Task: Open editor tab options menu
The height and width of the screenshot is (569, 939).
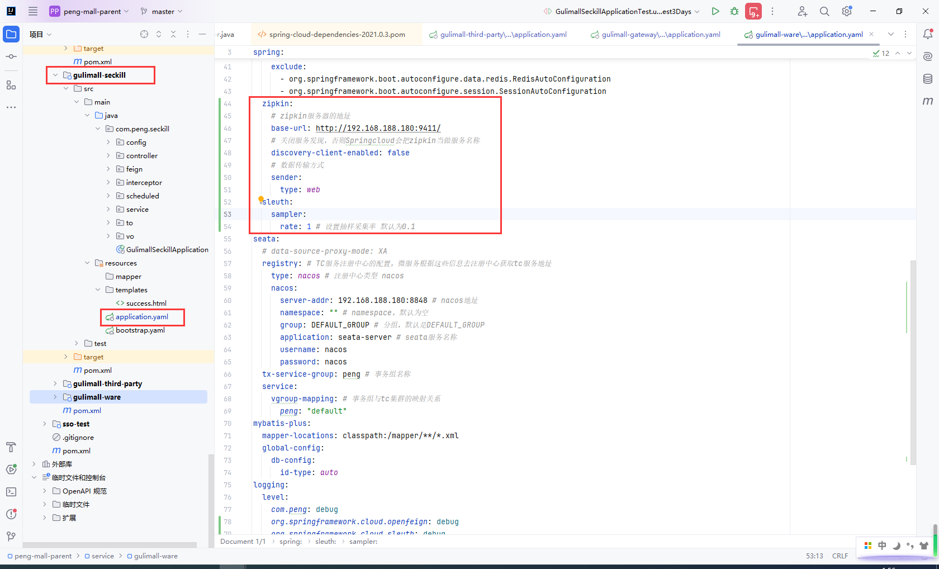Action: 905,34
